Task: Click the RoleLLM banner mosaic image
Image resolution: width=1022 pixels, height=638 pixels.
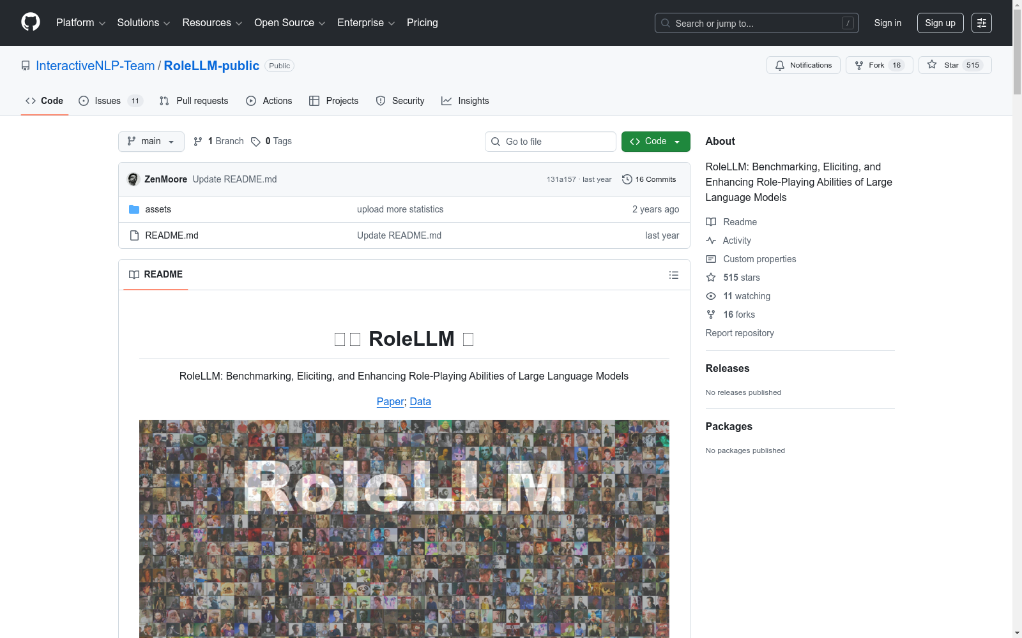Action: (x=404, y=529)
